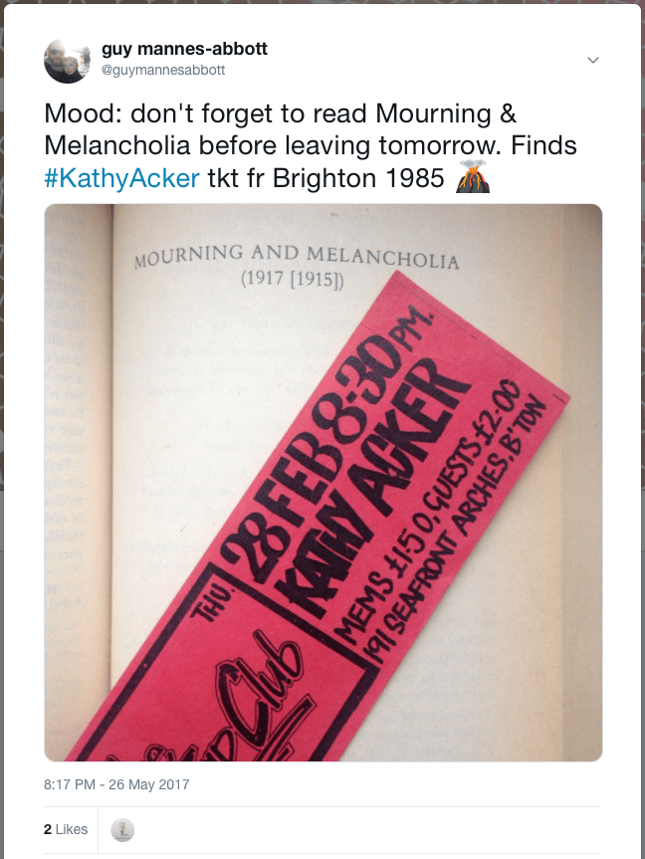Click the tweet text starting 'Mood: don't forget'
This screenshot has width=645, height=859.
pyautogui.click(x=311, y=145)
